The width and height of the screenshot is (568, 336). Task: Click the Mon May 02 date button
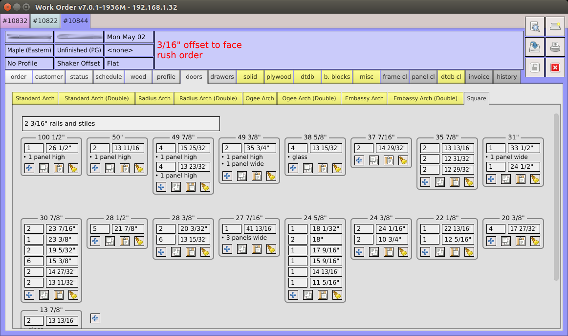click(x=129, y=37)
